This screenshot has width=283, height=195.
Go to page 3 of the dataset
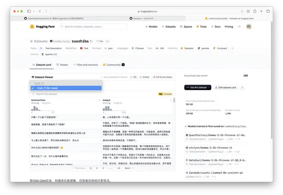pyautogui.click(x=103, y=168)
